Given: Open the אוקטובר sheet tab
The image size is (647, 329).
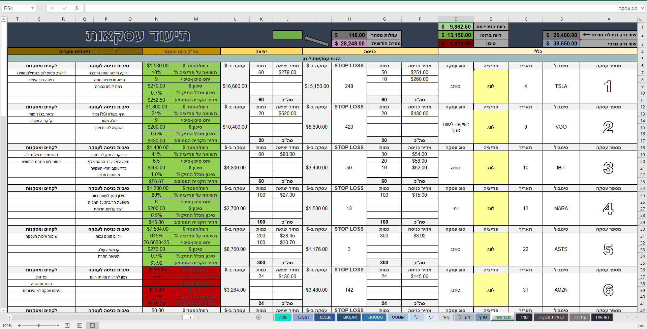Looking at the screenshot, I should [349, 317].
